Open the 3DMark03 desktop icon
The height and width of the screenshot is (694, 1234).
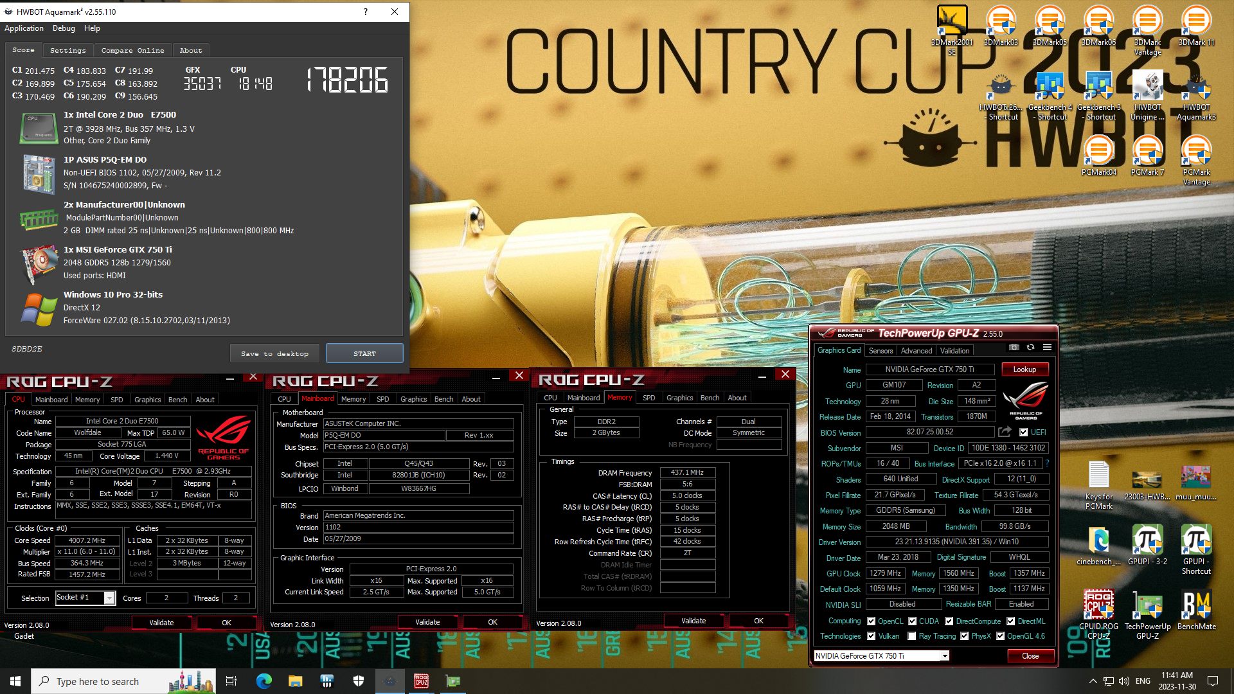point(1001,26)
